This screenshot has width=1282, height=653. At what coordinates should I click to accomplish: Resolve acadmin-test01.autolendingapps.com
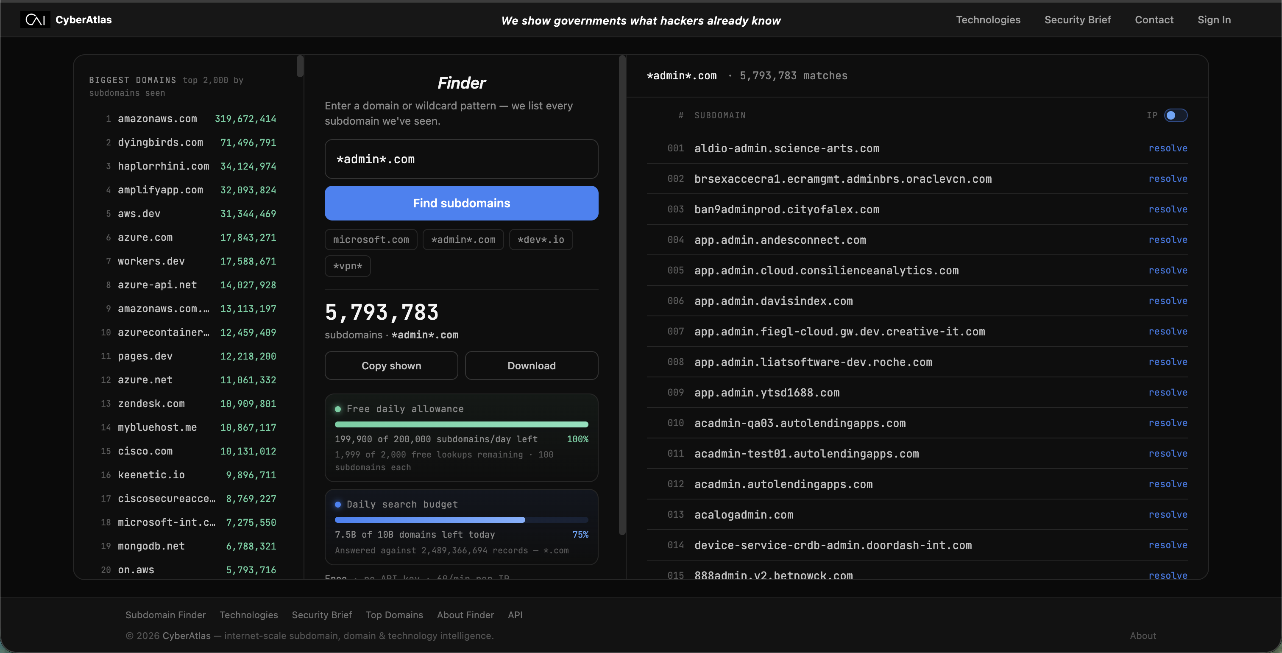[1168, 453]
